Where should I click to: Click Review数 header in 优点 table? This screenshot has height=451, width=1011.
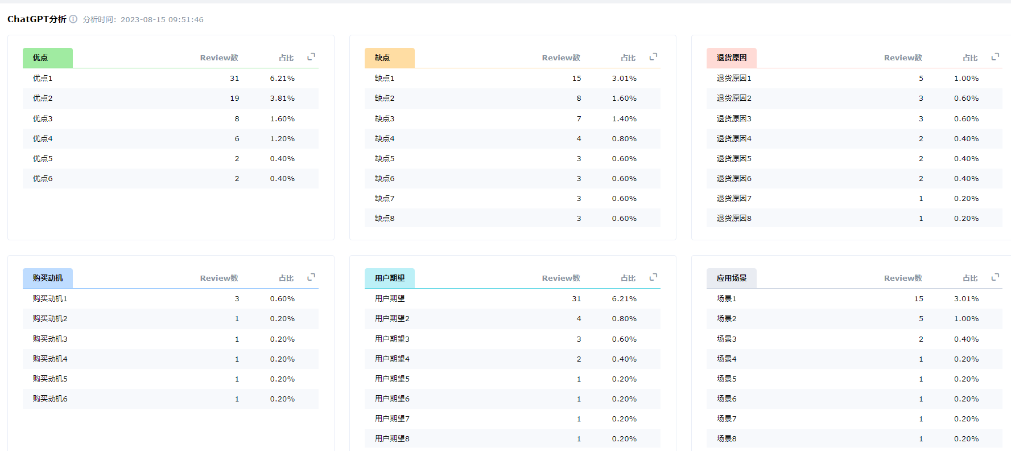click(219, 58)
